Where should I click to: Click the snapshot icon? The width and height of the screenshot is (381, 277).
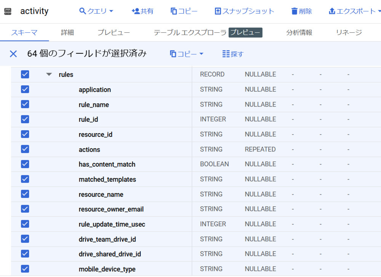pos(218,11)
